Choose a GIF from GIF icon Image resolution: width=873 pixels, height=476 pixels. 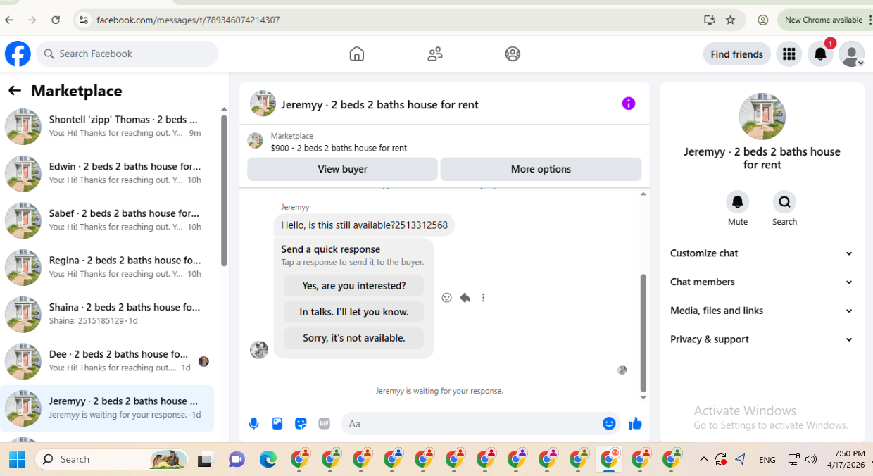click(324, 423)
